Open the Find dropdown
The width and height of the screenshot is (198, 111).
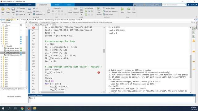[40, 11]
